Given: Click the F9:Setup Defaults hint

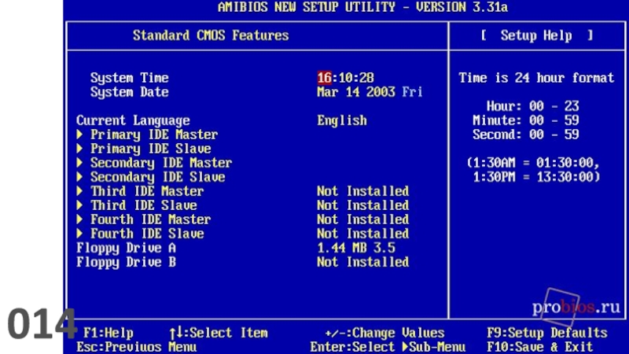Looking at the screenshot, I should [547, 333].
